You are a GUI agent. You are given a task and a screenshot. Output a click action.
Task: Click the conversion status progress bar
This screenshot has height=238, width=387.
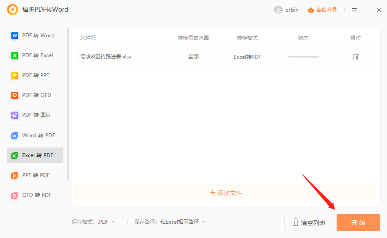304,57
